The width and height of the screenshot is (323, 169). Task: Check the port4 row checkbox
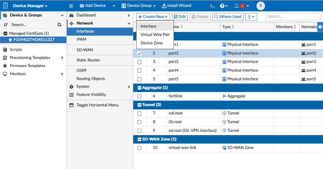tap(139, 70)
